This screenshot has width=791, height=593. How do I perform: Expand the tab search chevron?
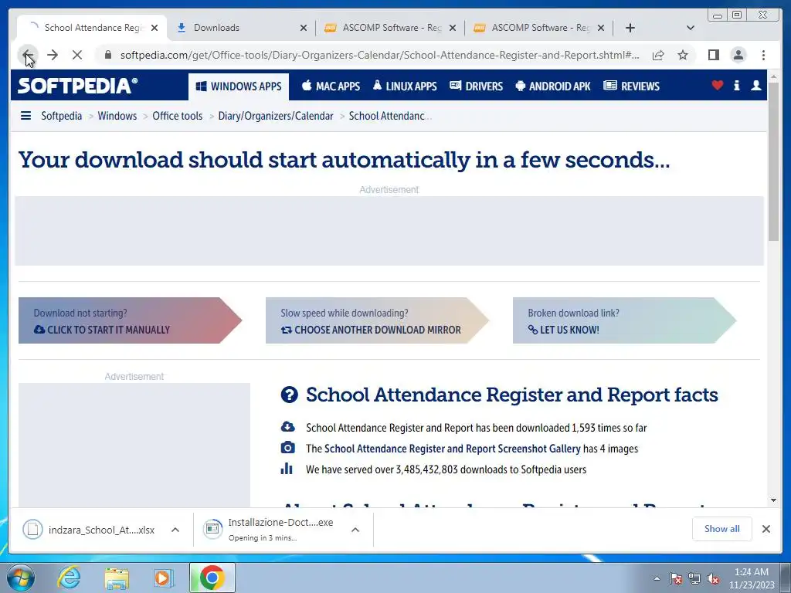coord(691,28)
